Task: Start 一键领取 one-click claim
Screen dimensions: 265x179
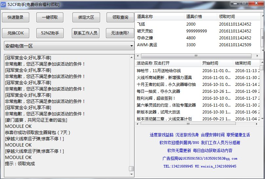Action: pyautogui.click(x=50, y=17)
